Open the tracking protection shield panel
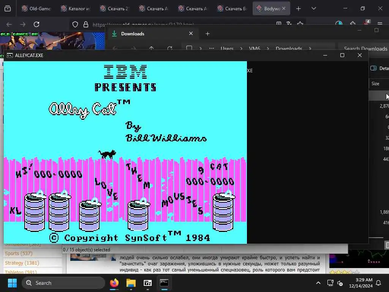 [x=75, y=24]
